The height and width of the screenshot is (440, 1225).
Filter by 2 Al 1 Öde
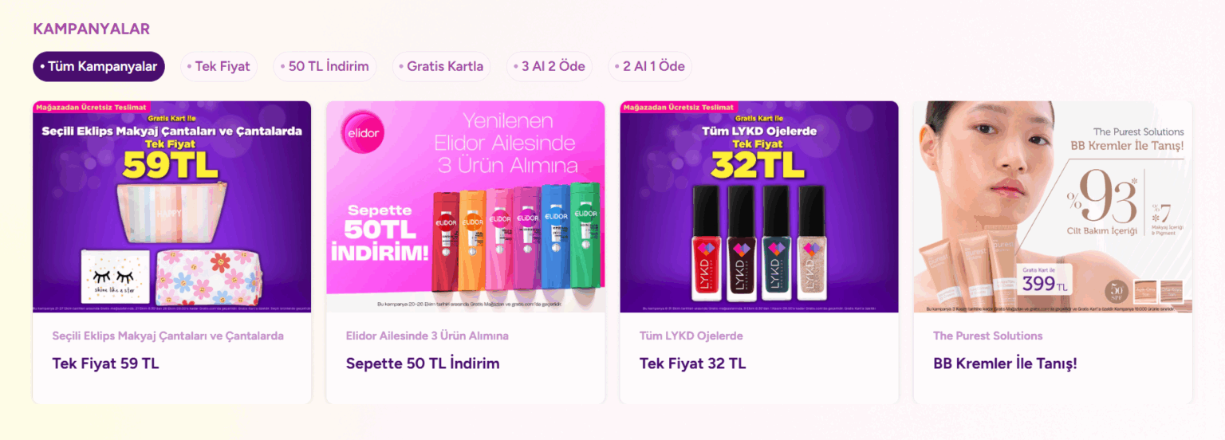click(x=650, y=66)
